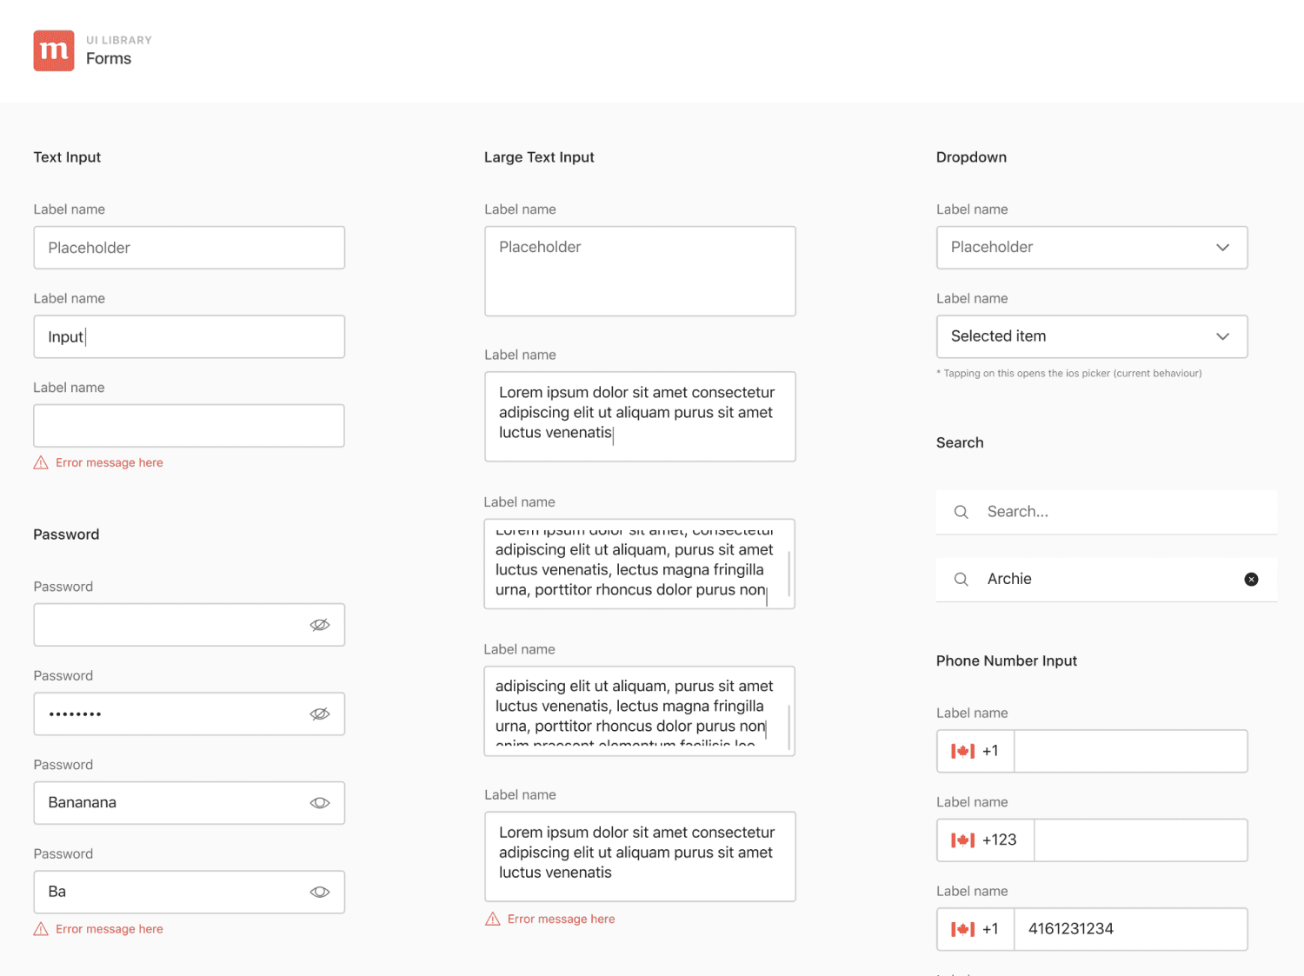Click the text field containing Input

click(190, 336)
